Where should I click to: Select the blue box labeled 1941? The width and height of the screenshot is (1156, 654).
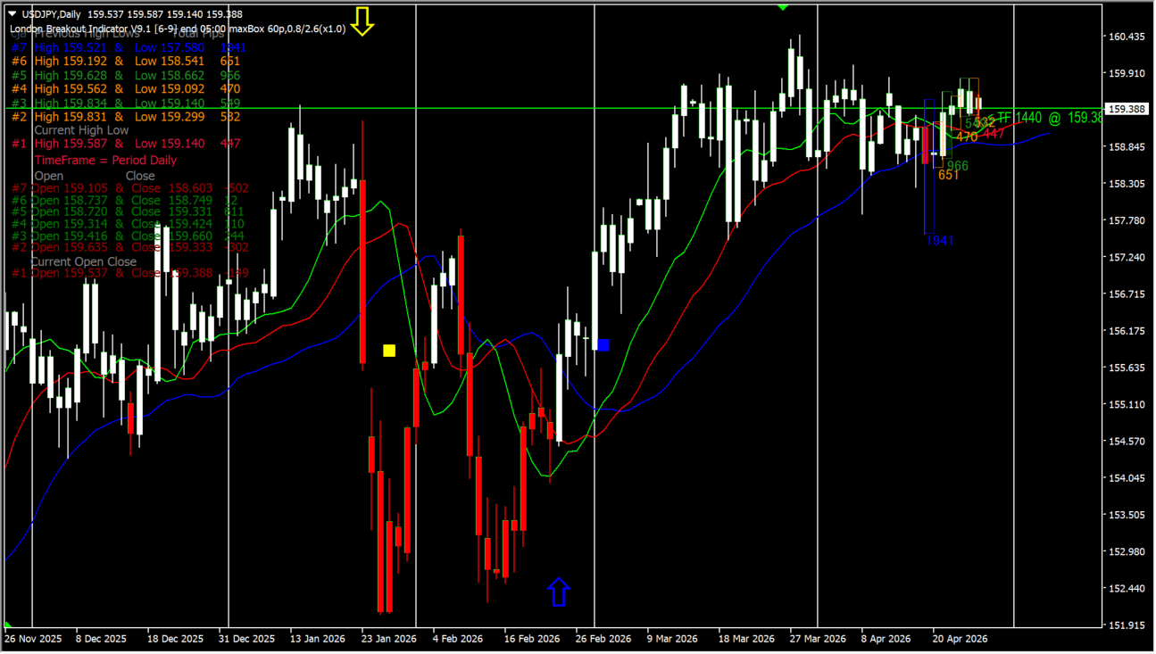click(929, 167)
